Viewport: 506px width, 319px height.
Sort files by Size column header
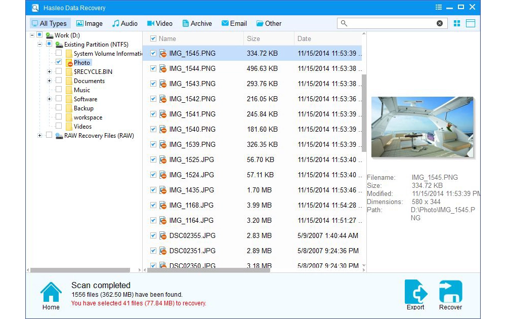click(x=254, y=38)
